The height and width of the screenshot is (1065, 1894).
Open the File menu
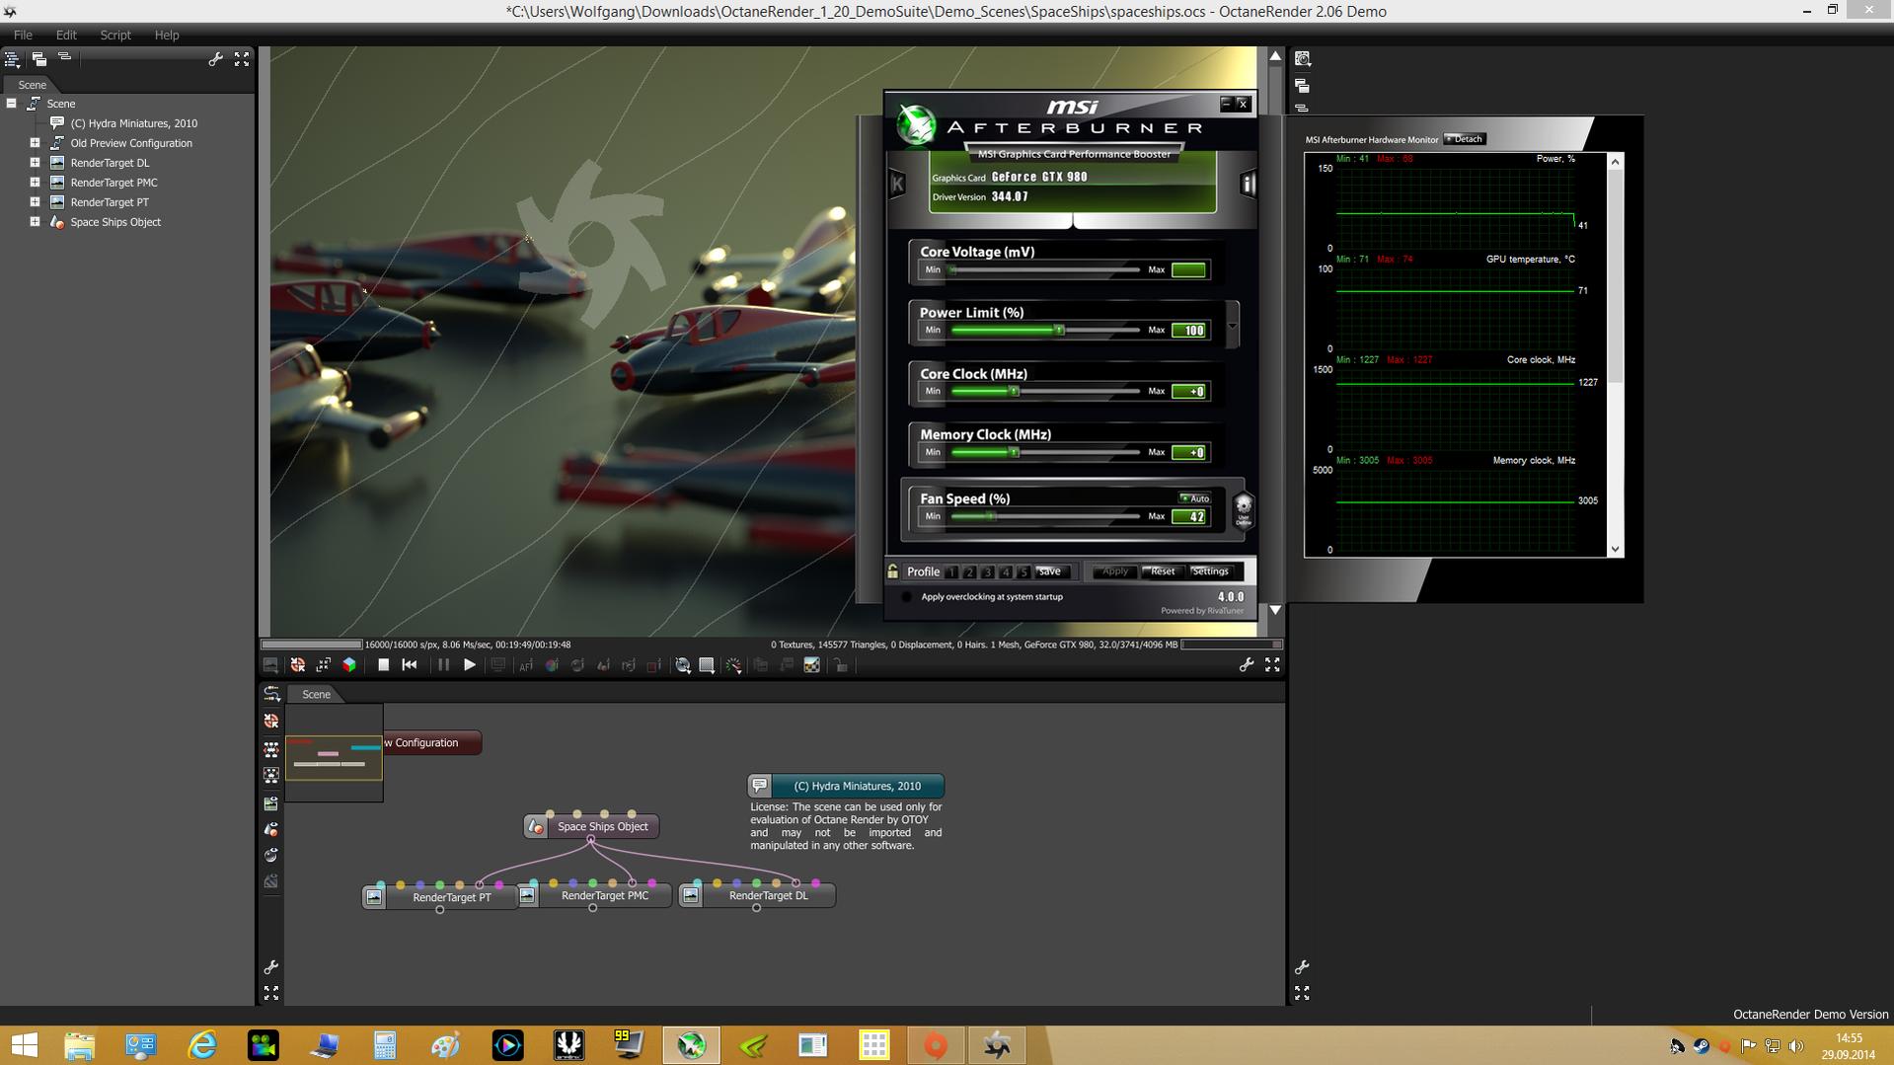click(23, 35)
